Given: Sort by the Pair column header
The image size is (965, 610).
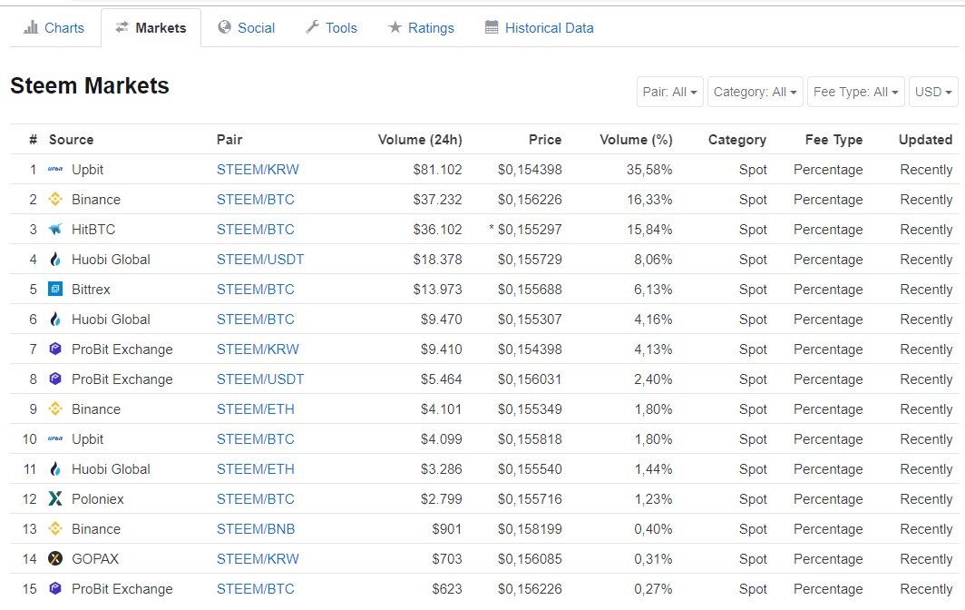Looking at the screenshot, I should pos(229,140).
